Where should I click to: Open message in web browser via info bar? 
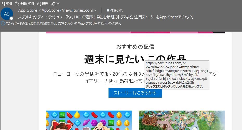[63, 24]
